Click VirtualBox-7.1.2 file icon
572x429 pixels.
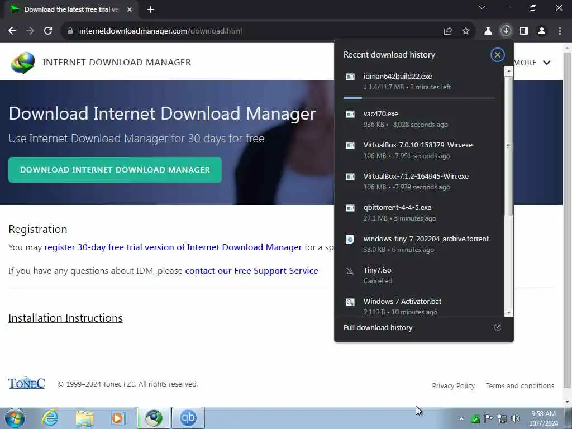click(350, 177)
